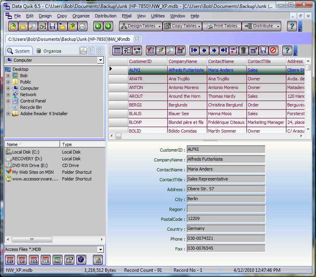Viewport: 316px width, 277px height.
Task: Expand the Control Panel tree node
Action: click(8, 101)
